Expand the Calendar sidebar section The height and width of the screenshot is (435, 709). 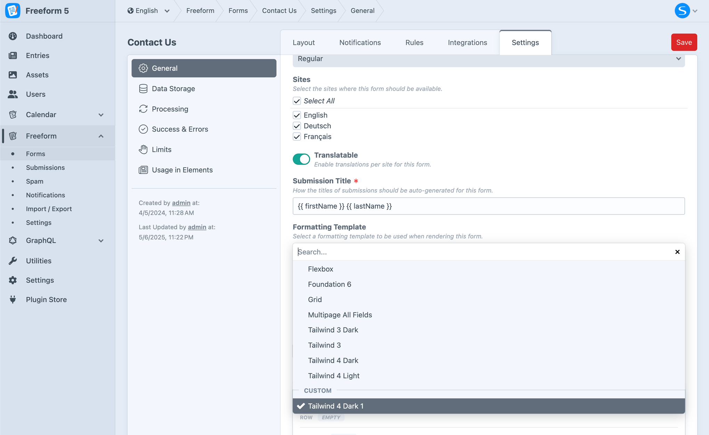click(101, 115)
